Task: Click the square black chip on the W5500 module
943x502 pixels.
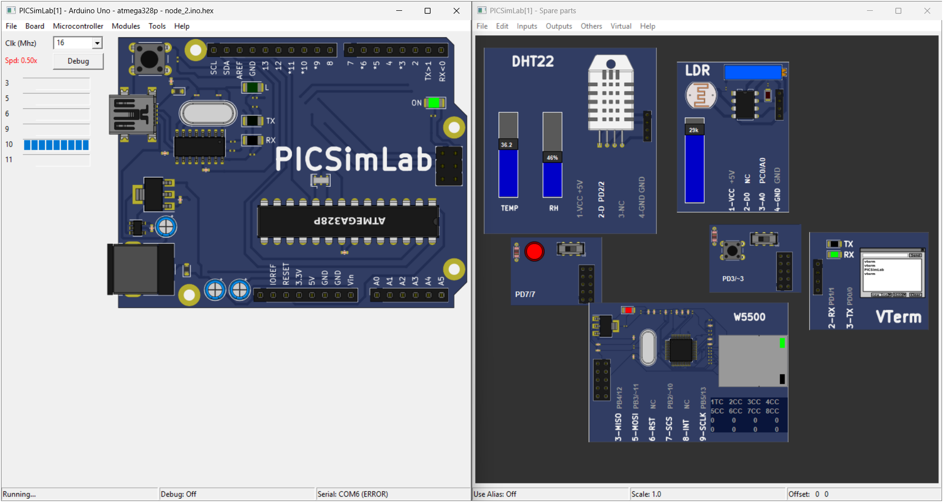Action: click(x=681, y=350)
